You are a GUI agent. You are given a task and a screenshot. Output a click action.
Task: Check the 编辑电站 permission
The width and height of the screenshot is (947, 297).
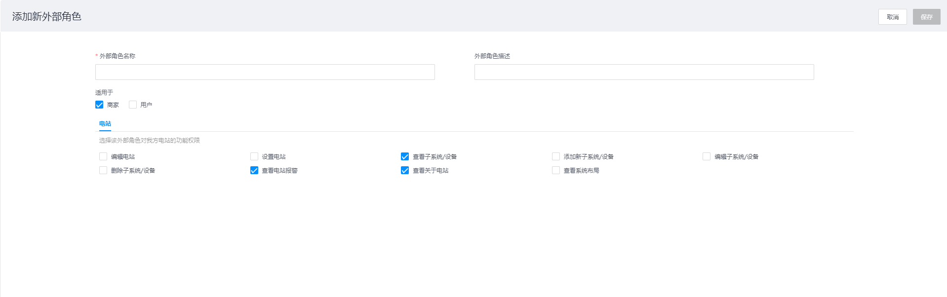pos(103,156)
